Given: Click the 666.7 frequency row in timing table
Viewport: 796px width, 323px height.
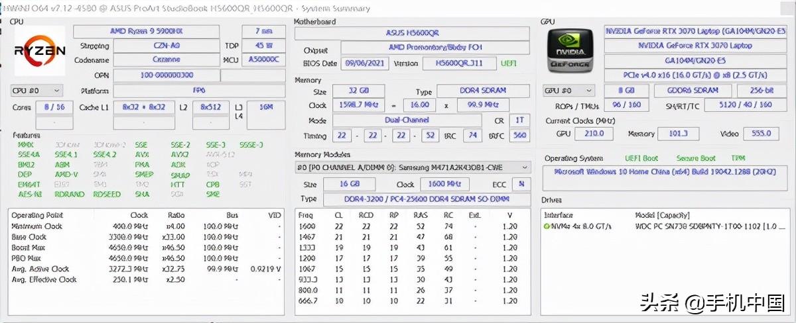Looking at the screenshot, I should (x=411, y=301).
